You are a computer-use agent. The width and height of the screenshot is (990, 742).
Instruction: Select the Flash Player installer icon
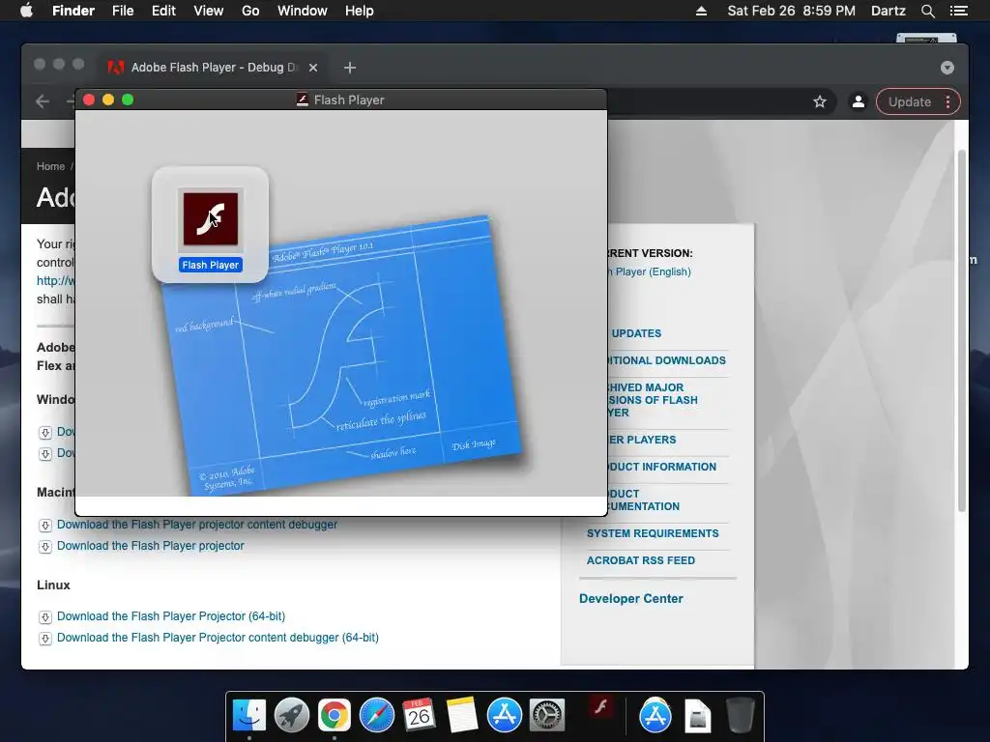click(210, 217)
